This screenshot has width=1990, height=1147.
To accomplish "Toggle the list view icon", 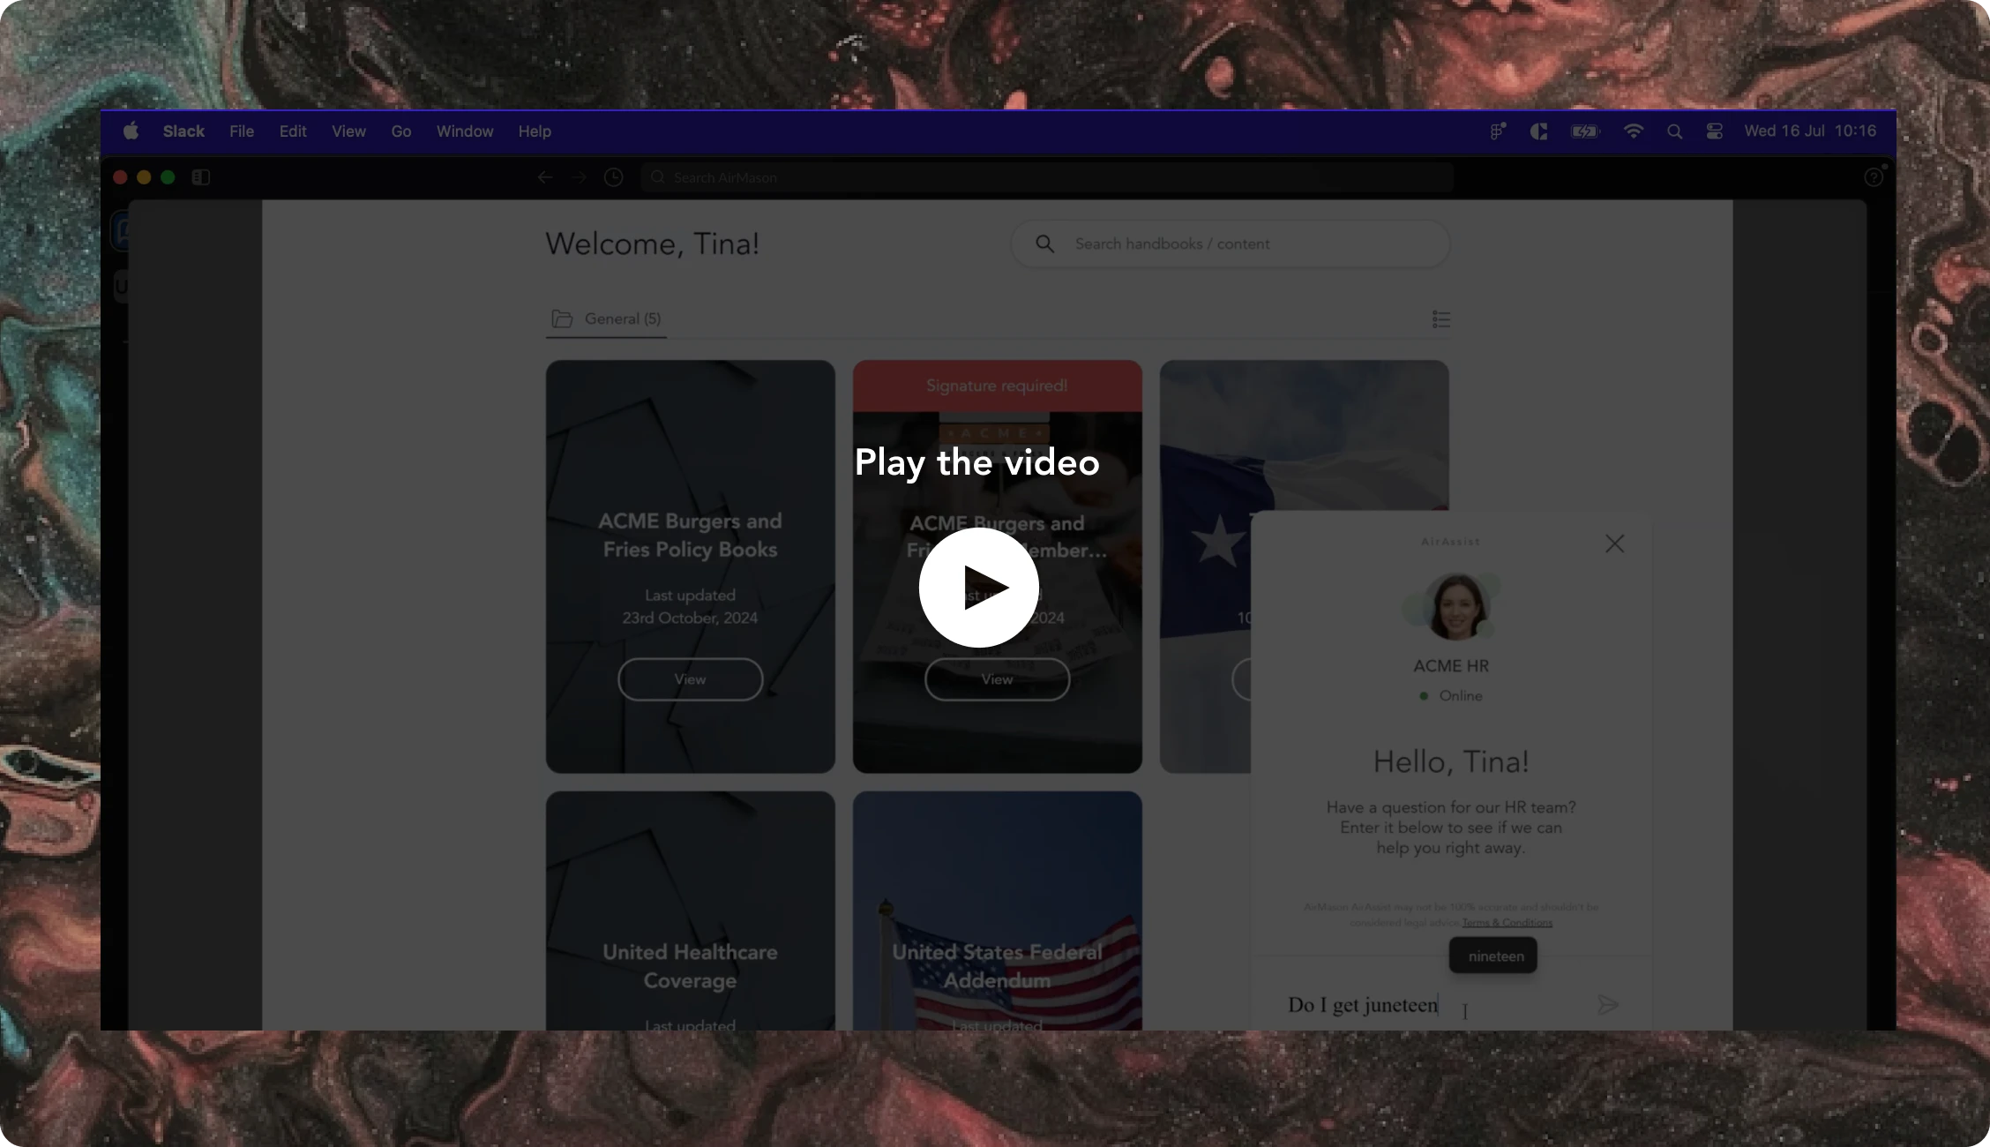I will point(1440,319).
